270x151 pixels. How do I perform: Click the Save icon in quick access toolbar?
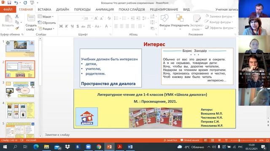coord(9,3)
